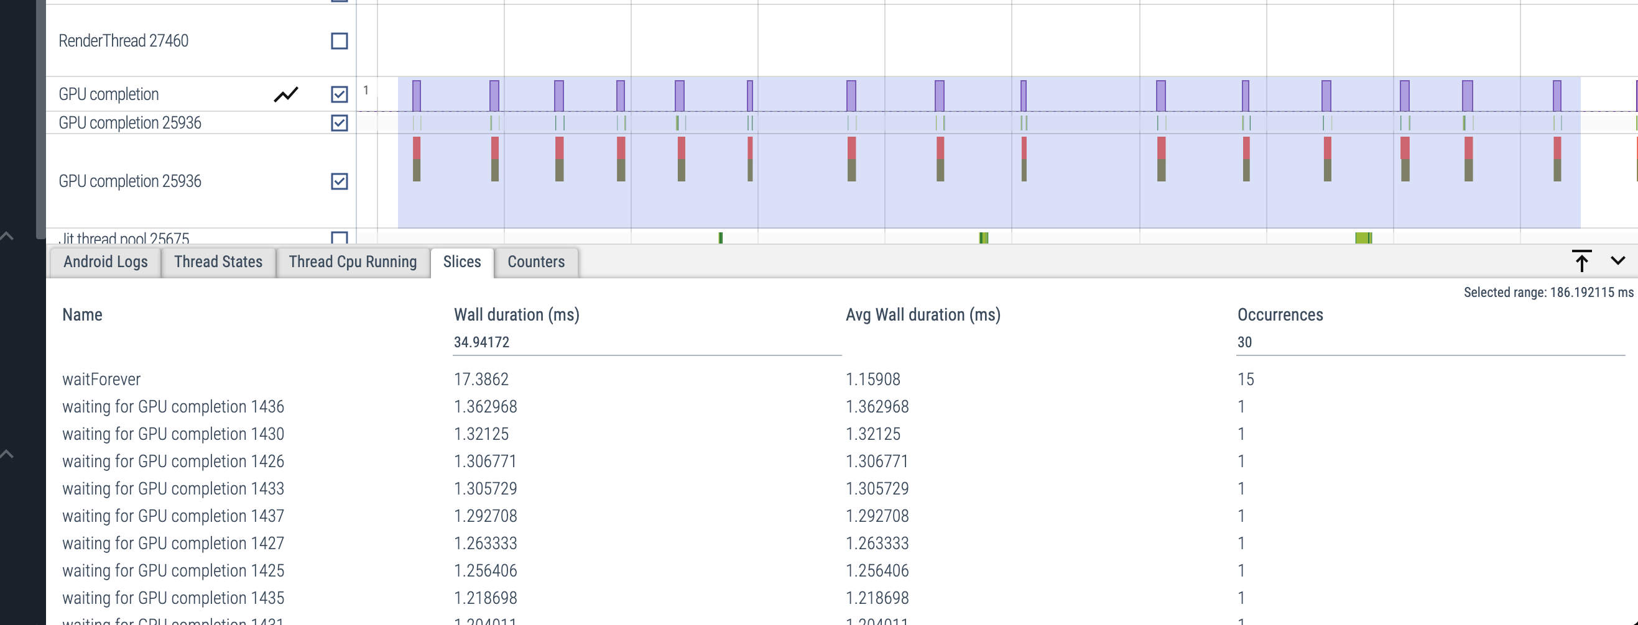The width and height of the screenshot is (1638, 625).
Task: Open the Thread States tab
Action: coord(218,262)
